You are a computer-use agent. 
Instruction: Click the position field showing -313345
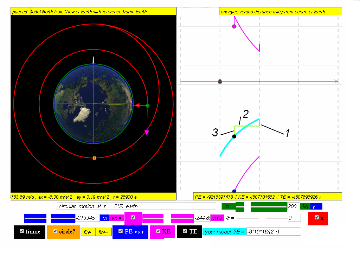pyautogui.click(x=88, y=218)
